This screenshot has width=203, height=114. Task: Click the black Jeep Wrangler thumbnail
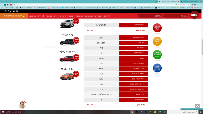pos(67,42)
